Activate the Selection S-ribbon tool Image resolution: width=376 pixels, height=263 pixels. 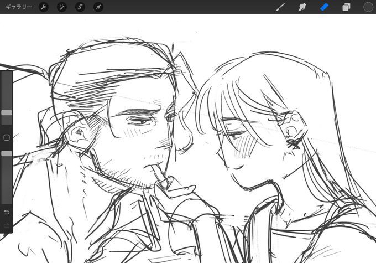(80, 7)
